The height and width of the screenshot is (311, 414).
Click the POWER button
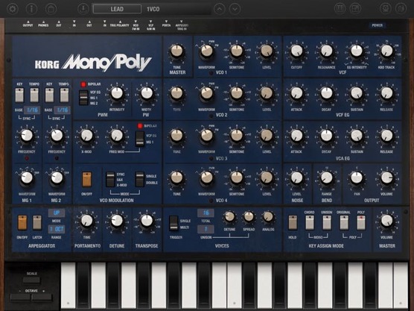378,25
